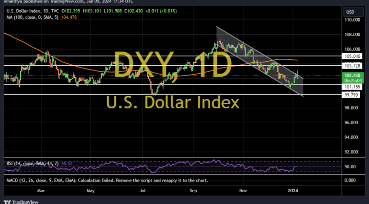This screenshot has height=204, width=369.
Task: Click the Jul date on time axis
Action: 142,191
